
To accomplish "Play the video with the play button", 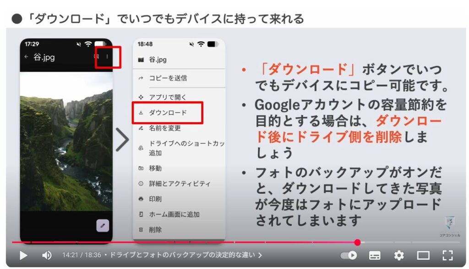I will pyautogui.click(x=23, y=255).
